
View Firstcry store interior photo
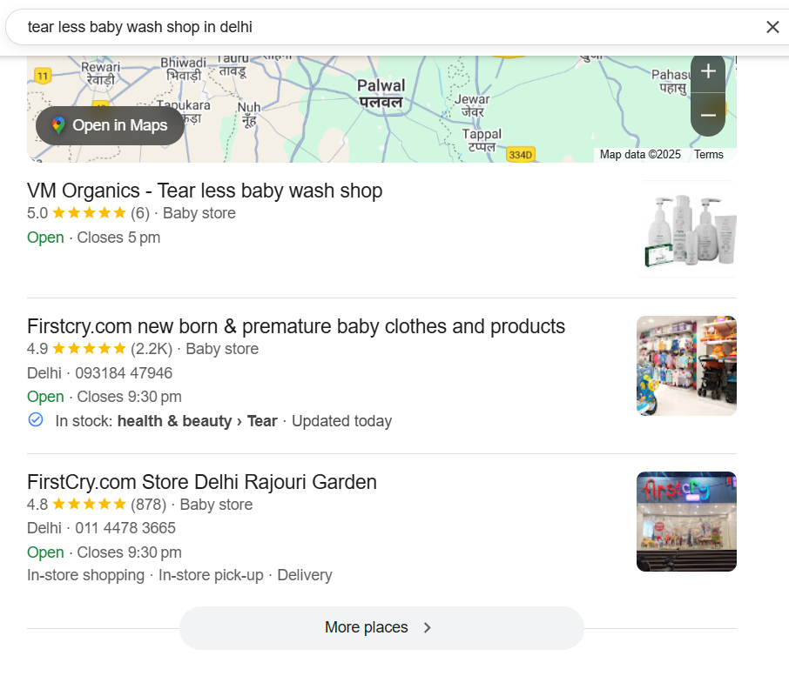[686, 365]
